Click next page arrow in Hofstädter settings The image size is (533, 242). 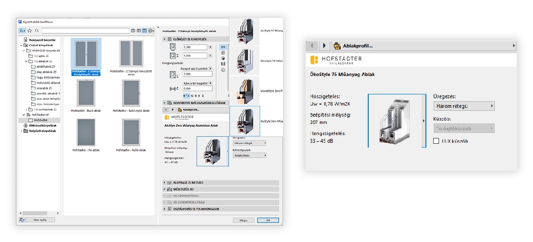(x=172, y=110)
